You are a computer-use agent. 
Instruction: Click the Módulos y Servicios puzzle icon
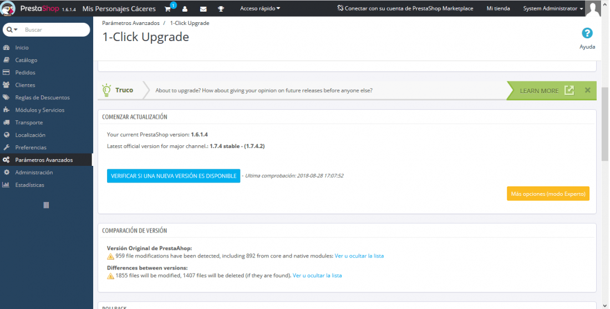pyautogui.click(x=6, y=110)
